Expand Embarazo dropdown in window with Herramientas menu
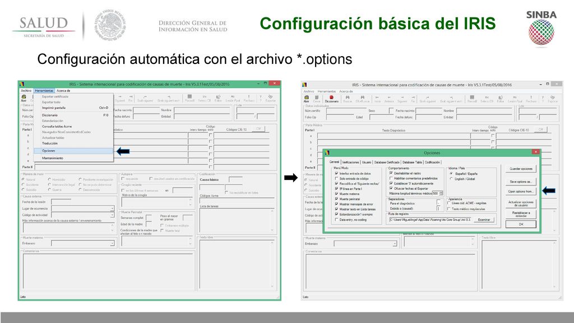Image resolution: width=574 pixels, height=323 pixels. (112, 243)
